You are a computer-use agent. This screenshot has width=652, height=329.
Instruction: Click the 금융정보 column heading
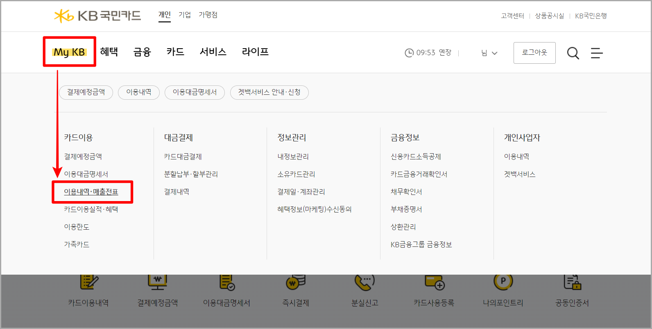coord(405,138)
